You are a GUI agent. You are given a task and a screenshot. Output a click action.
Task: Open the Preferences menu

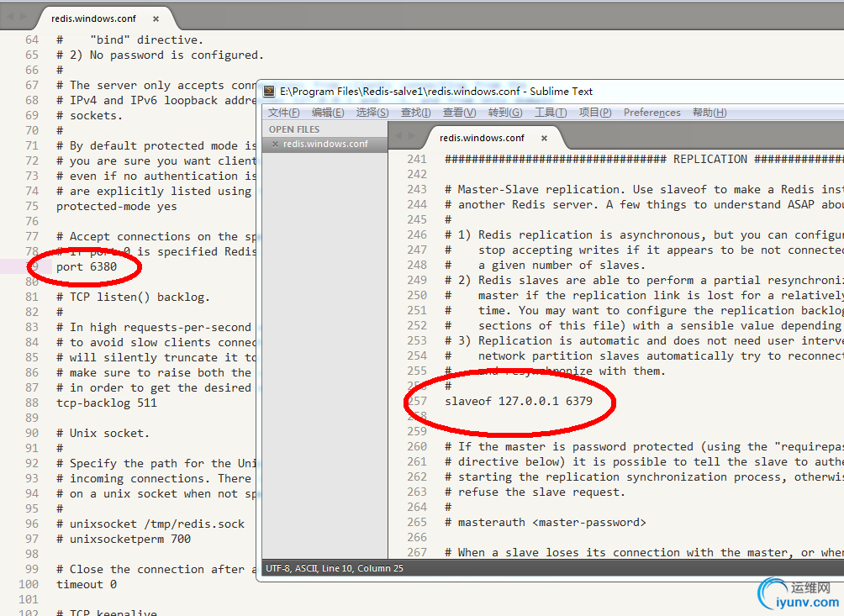(x=651, y=113)
